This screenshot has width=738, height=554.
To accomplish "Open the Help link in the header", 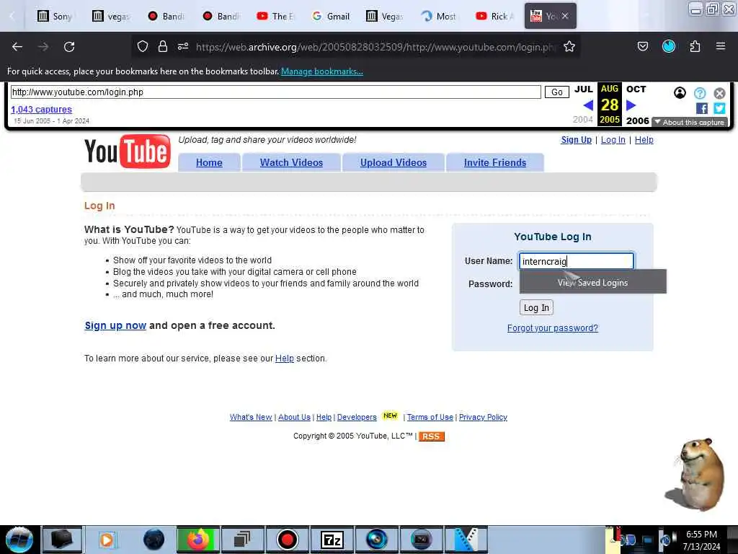I will 644,140.
